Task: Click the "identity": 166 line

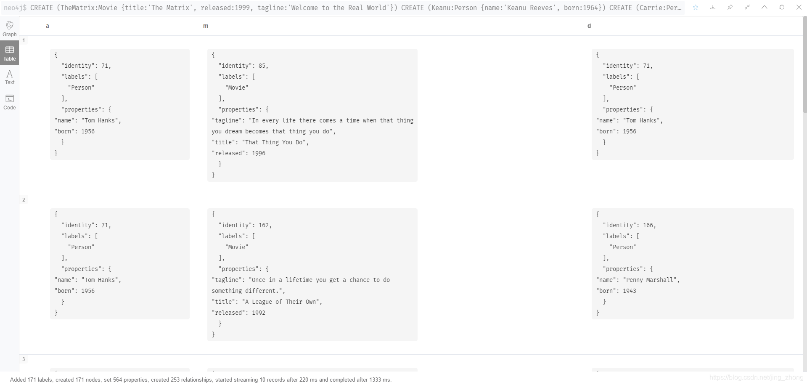Action: point(630,225)
